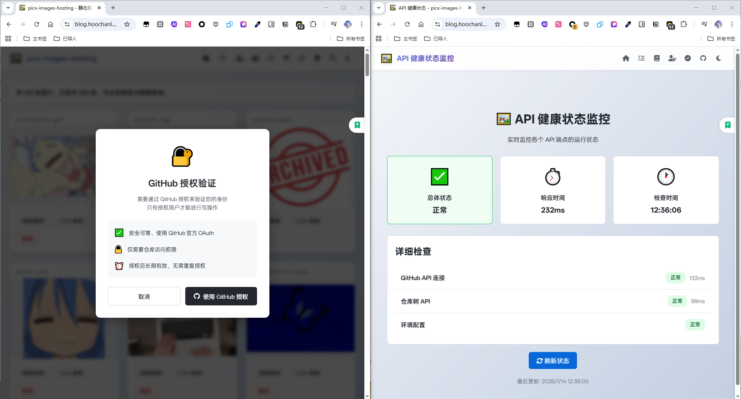Toggle dark mode with the moon icon
Viewport: 741px width, 399px height.
[x=719, y=58]
